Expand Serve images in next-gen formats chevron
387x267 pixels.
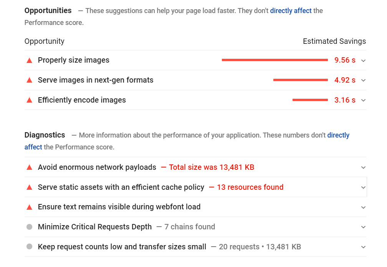click(x=363, y=80)
